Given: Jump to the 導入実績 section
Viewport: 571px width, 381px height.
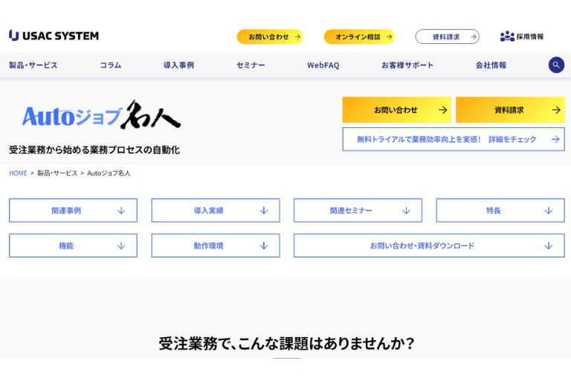Looking at the screenshot, I should tap(216, 211).
